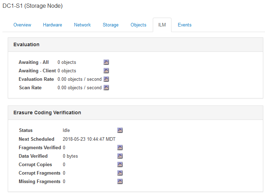
Task: Click the Erasure Coding Verification header
Action: coord(47,113)
